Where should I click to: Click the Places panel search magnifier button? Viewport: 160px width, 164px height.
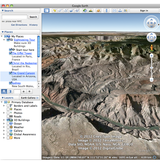point(4,91)
